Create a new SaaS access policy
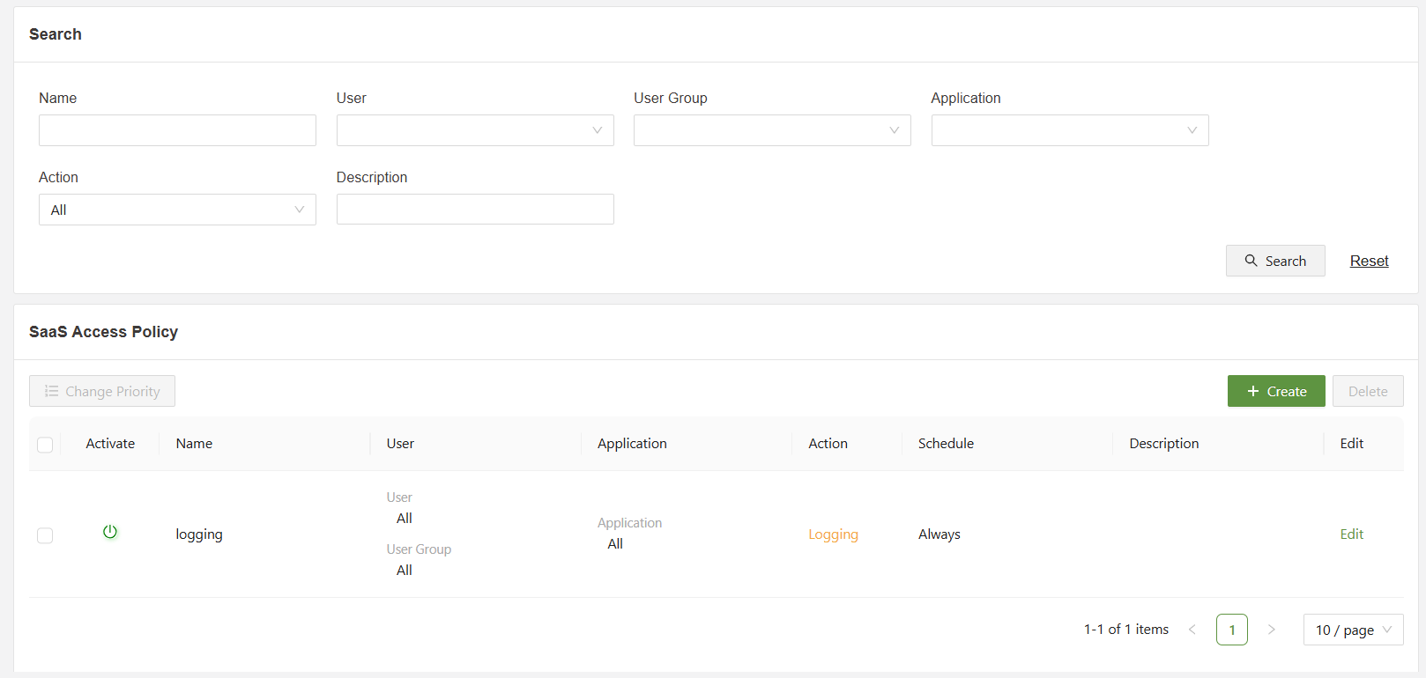Image resolution: width=1426 pixels, height=678 pixels. pos(1275,391)
